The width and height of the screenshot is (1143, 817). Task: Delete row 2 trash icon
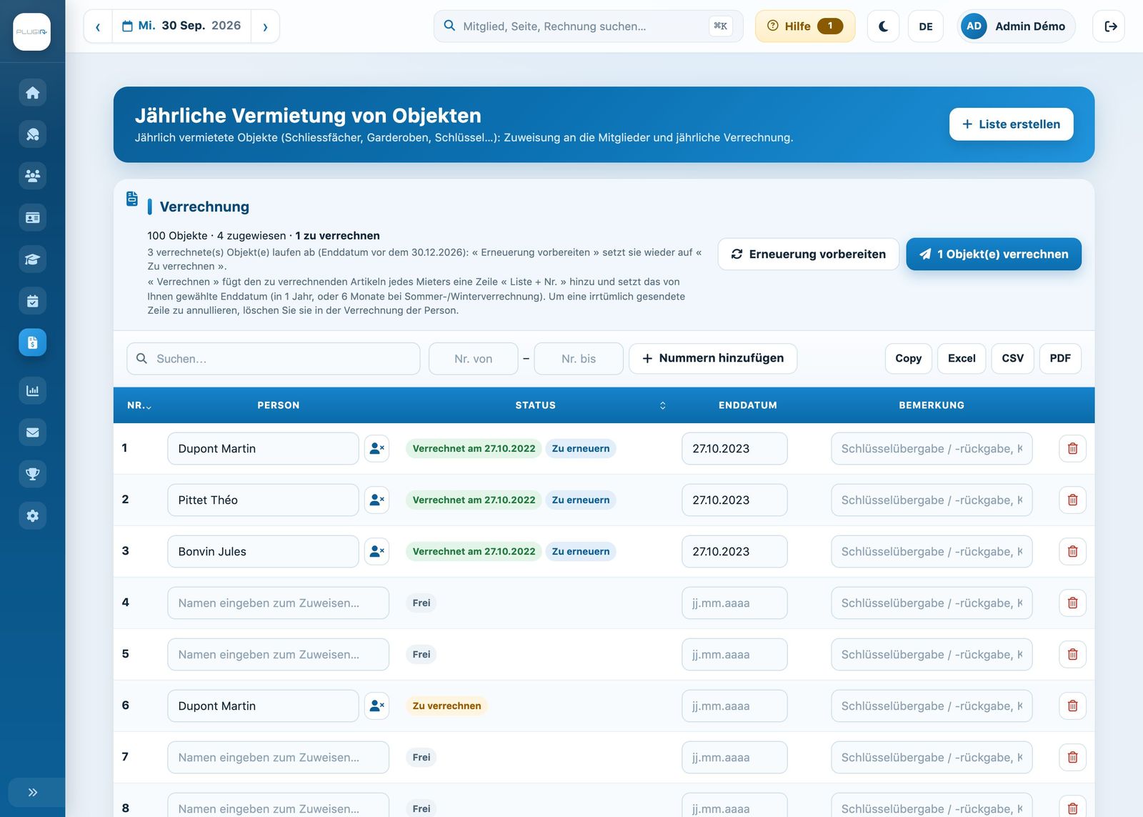1072,500
